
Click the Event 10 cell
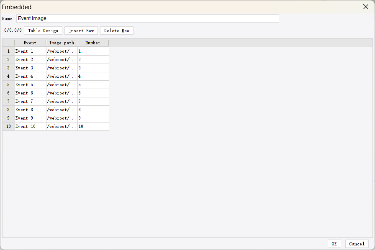click(x=29, y=126)
